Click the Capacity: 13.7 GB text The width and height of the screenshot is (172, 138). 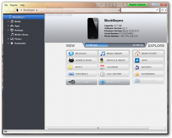tap(113, 26)
